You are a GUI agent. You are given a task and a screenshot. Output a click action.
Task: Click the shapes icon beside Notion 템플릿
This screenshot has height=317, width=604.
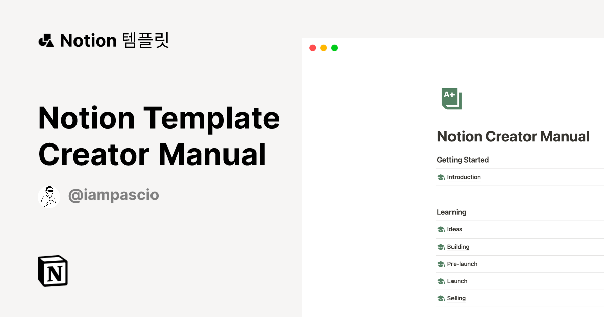tap(46, 40)
